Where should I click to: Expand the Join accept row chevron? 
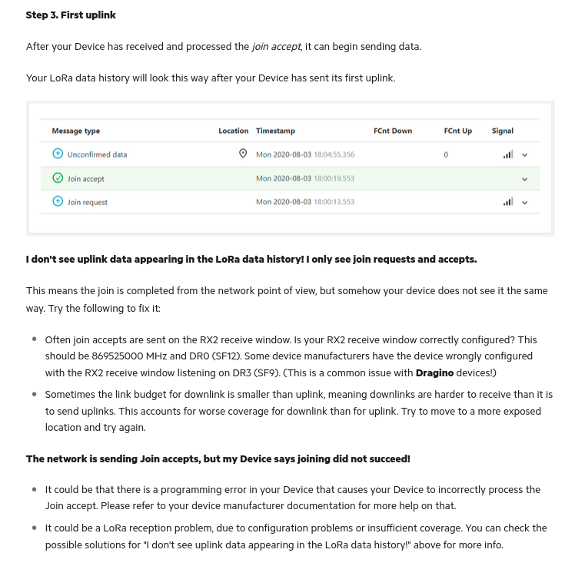[x=525, y=179]
